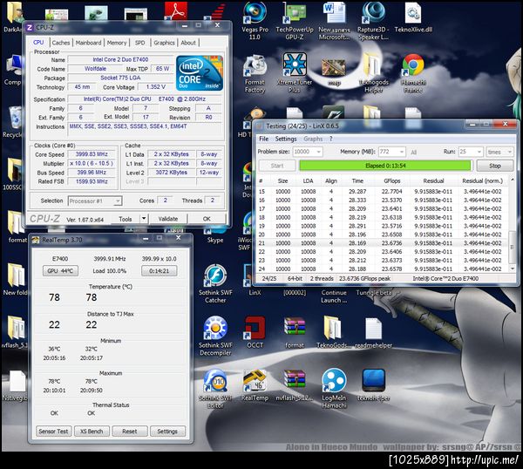The height and width of the screenshot is (469, 523).
Task: Switch to the Mainboard tab in CPU-Z
Action: tap(88, 43)
